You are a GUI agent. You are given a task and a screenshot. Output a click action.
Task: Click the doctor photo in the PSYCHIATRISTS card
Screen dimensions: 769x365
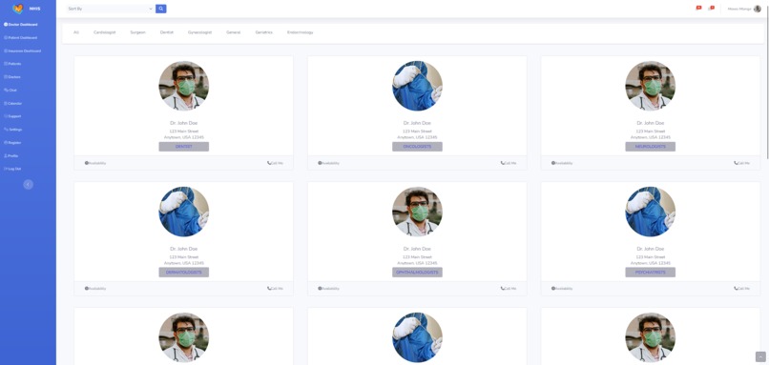pyautogui.click(x=651, y=212)
